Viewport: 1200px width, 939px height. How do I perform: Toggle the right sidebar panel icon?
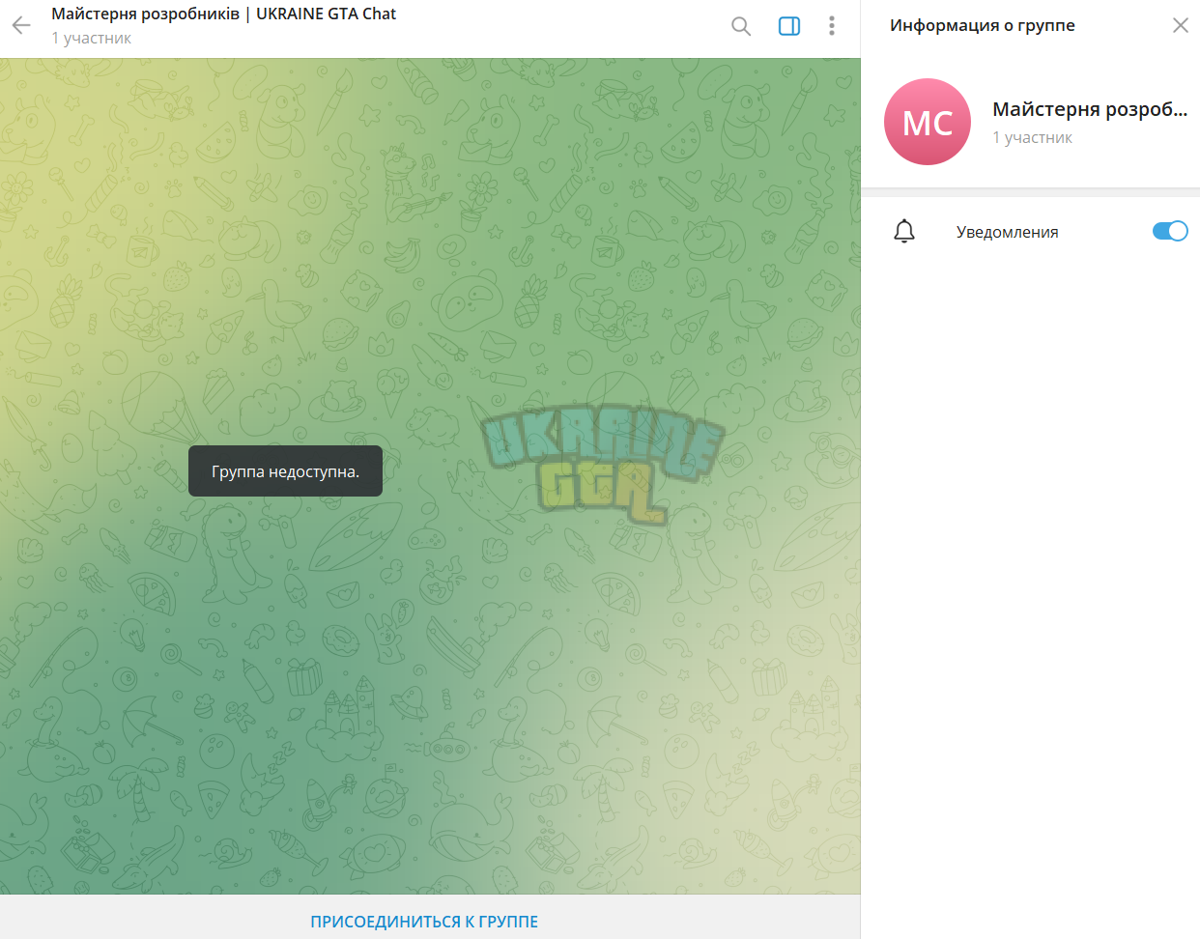click(789, 26)
